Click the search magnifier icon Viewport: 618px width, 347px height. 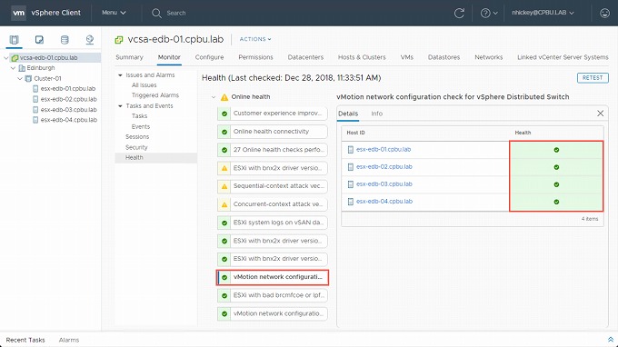pos(156,13)
